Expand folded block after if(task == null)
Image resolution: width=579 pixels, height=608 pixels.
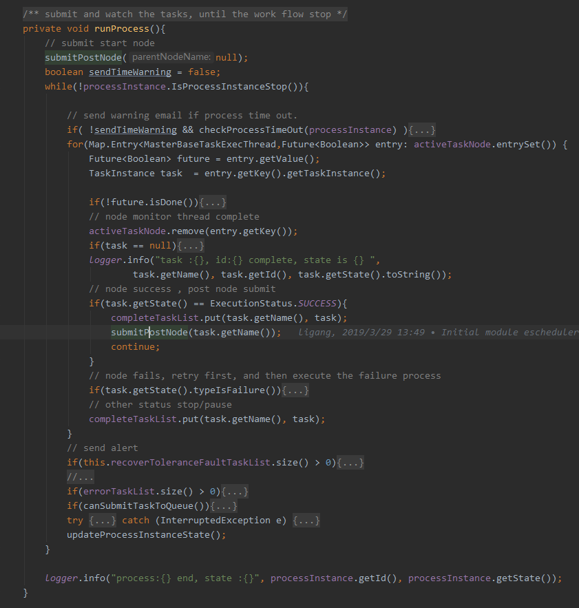point(191,246)
